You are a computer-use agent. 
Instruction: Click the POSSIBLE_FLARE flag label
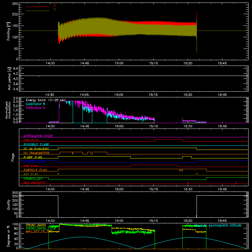pos(36,145)
